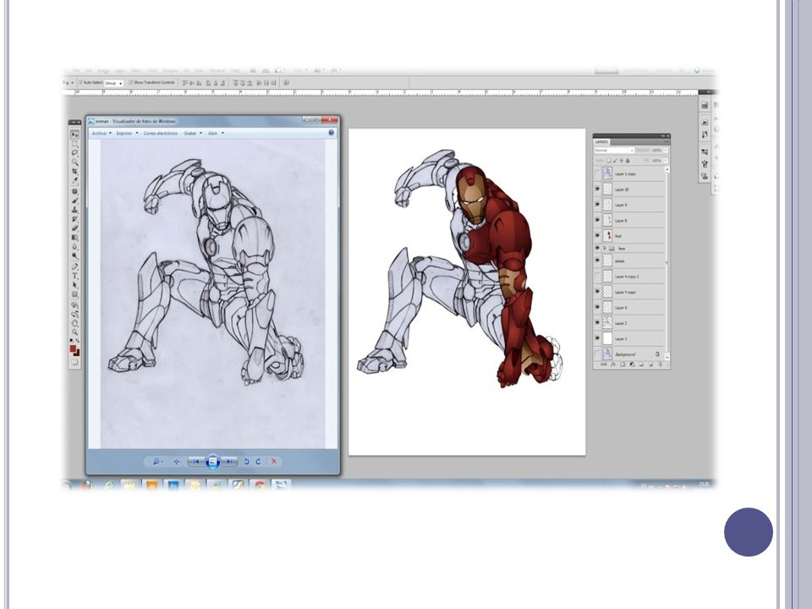Toggle Show Transform Controls checkbox
This screenshot has width=812, height=609.
pos(130,82)
